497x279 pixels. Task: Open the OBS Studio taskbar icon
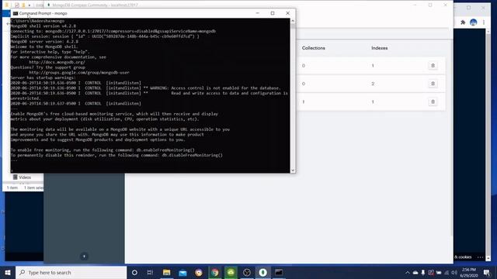point(247,272)
